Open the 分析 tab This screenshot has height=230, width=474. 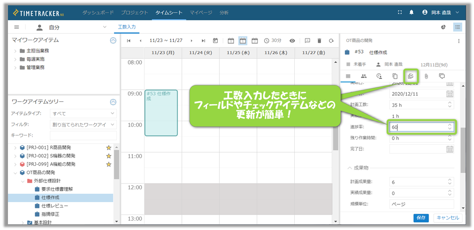[x=224, y=13]
